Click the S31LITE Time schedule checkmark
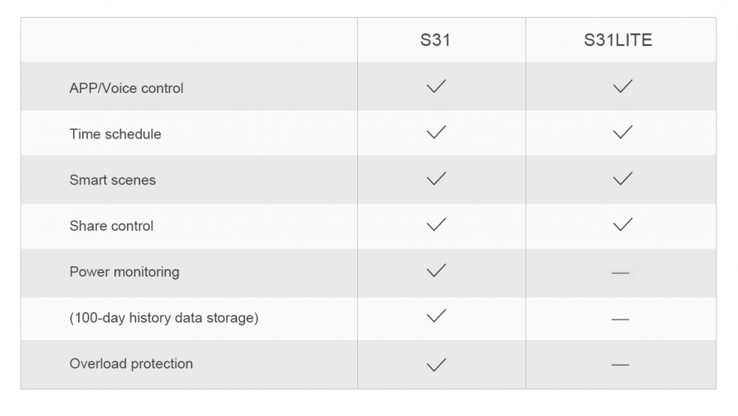This screenshot has width=738, height=416. pyautogui.click(x=623, y=132)
